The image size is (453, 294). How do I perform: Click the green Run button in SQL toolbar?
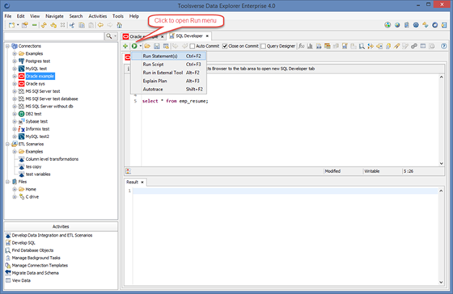click(x=134, y=46)
